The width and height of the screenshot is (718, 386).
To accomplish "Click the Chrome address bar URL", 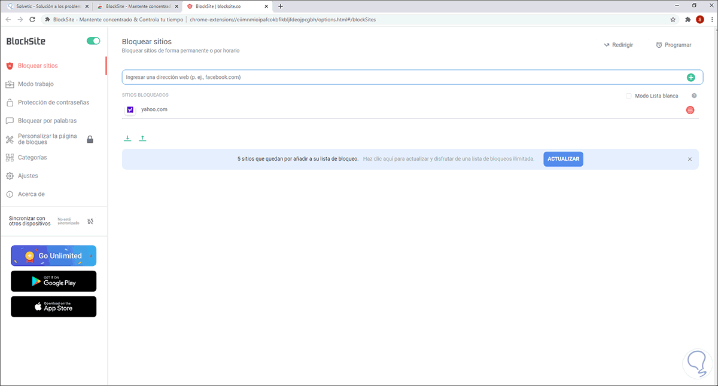I will pos(283,19).
